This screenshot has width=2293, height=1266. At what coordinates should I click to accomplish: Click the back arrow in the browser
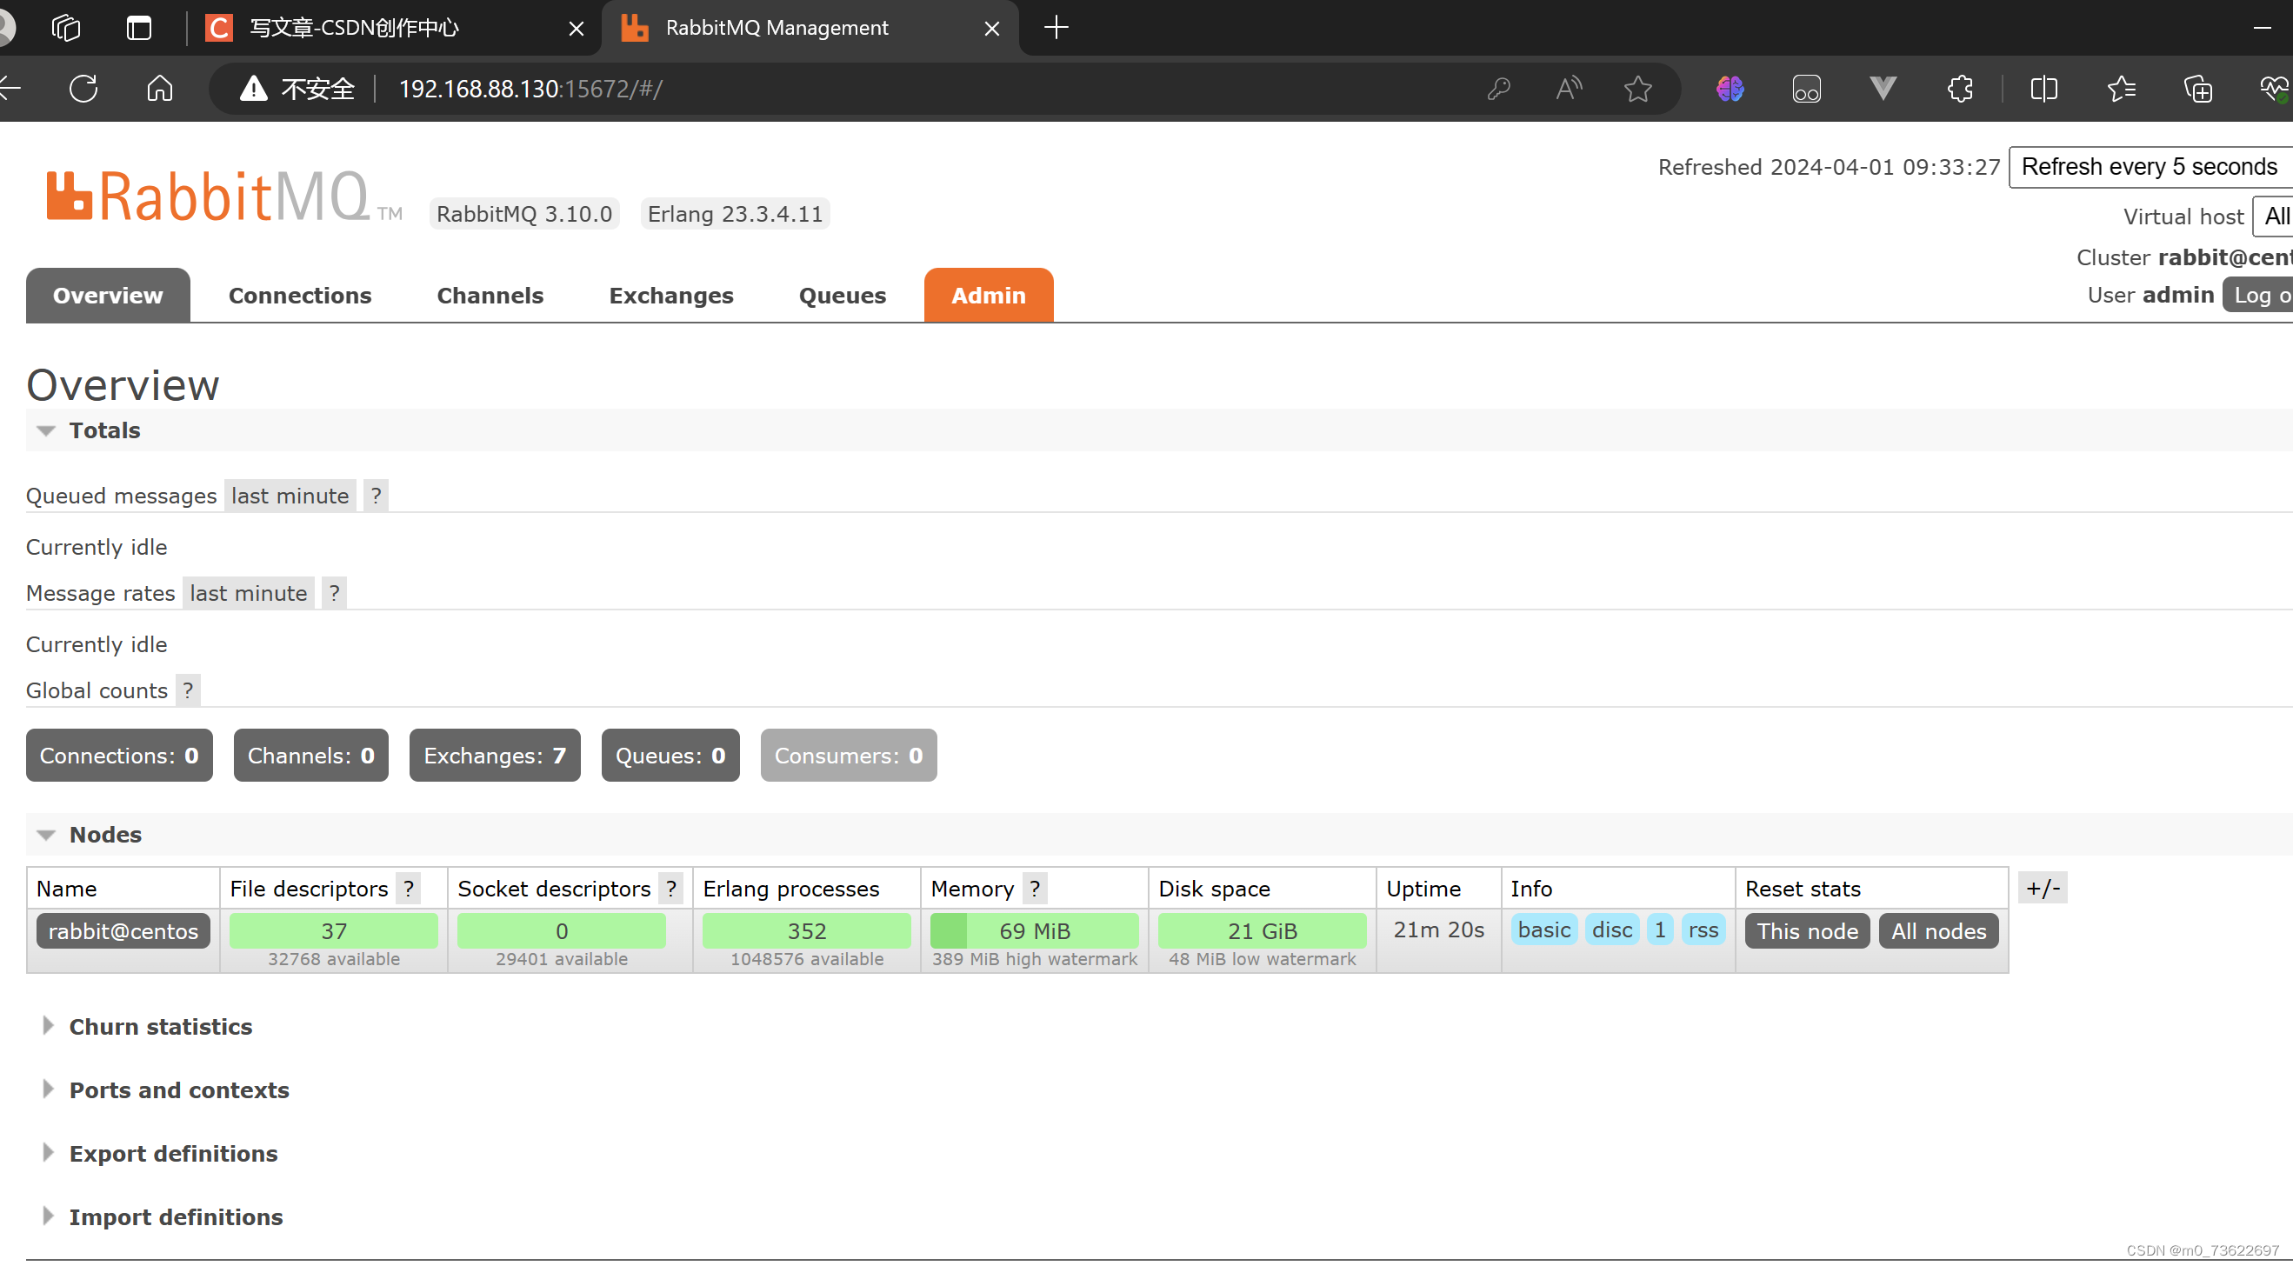pos(9,88)
